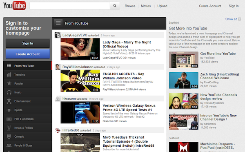This screenshot has width=245, height=152.
Task: Click Get More Into YouTube video title
Action: point(218,54)
